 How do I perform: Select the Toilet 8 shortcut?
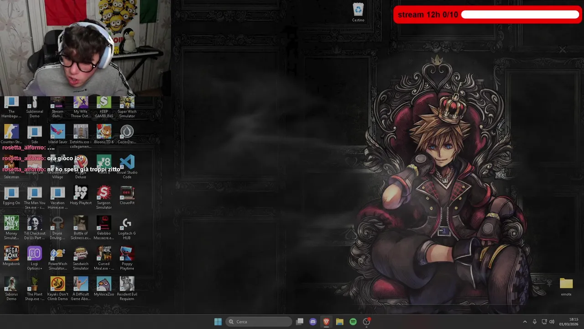[104, 165]
